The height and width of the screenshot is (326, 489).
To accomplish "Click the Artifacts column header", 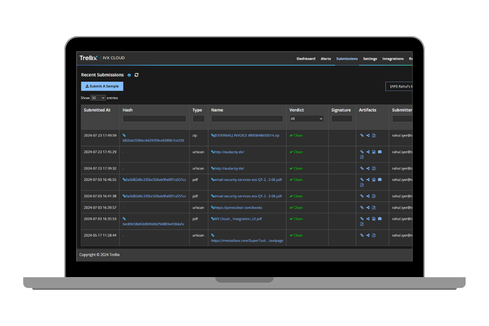I will point(367,110).
